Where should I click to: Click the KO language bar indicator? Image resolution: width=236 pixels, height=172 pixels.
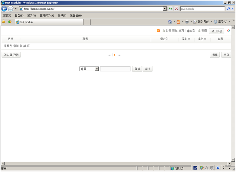(195, 168)
